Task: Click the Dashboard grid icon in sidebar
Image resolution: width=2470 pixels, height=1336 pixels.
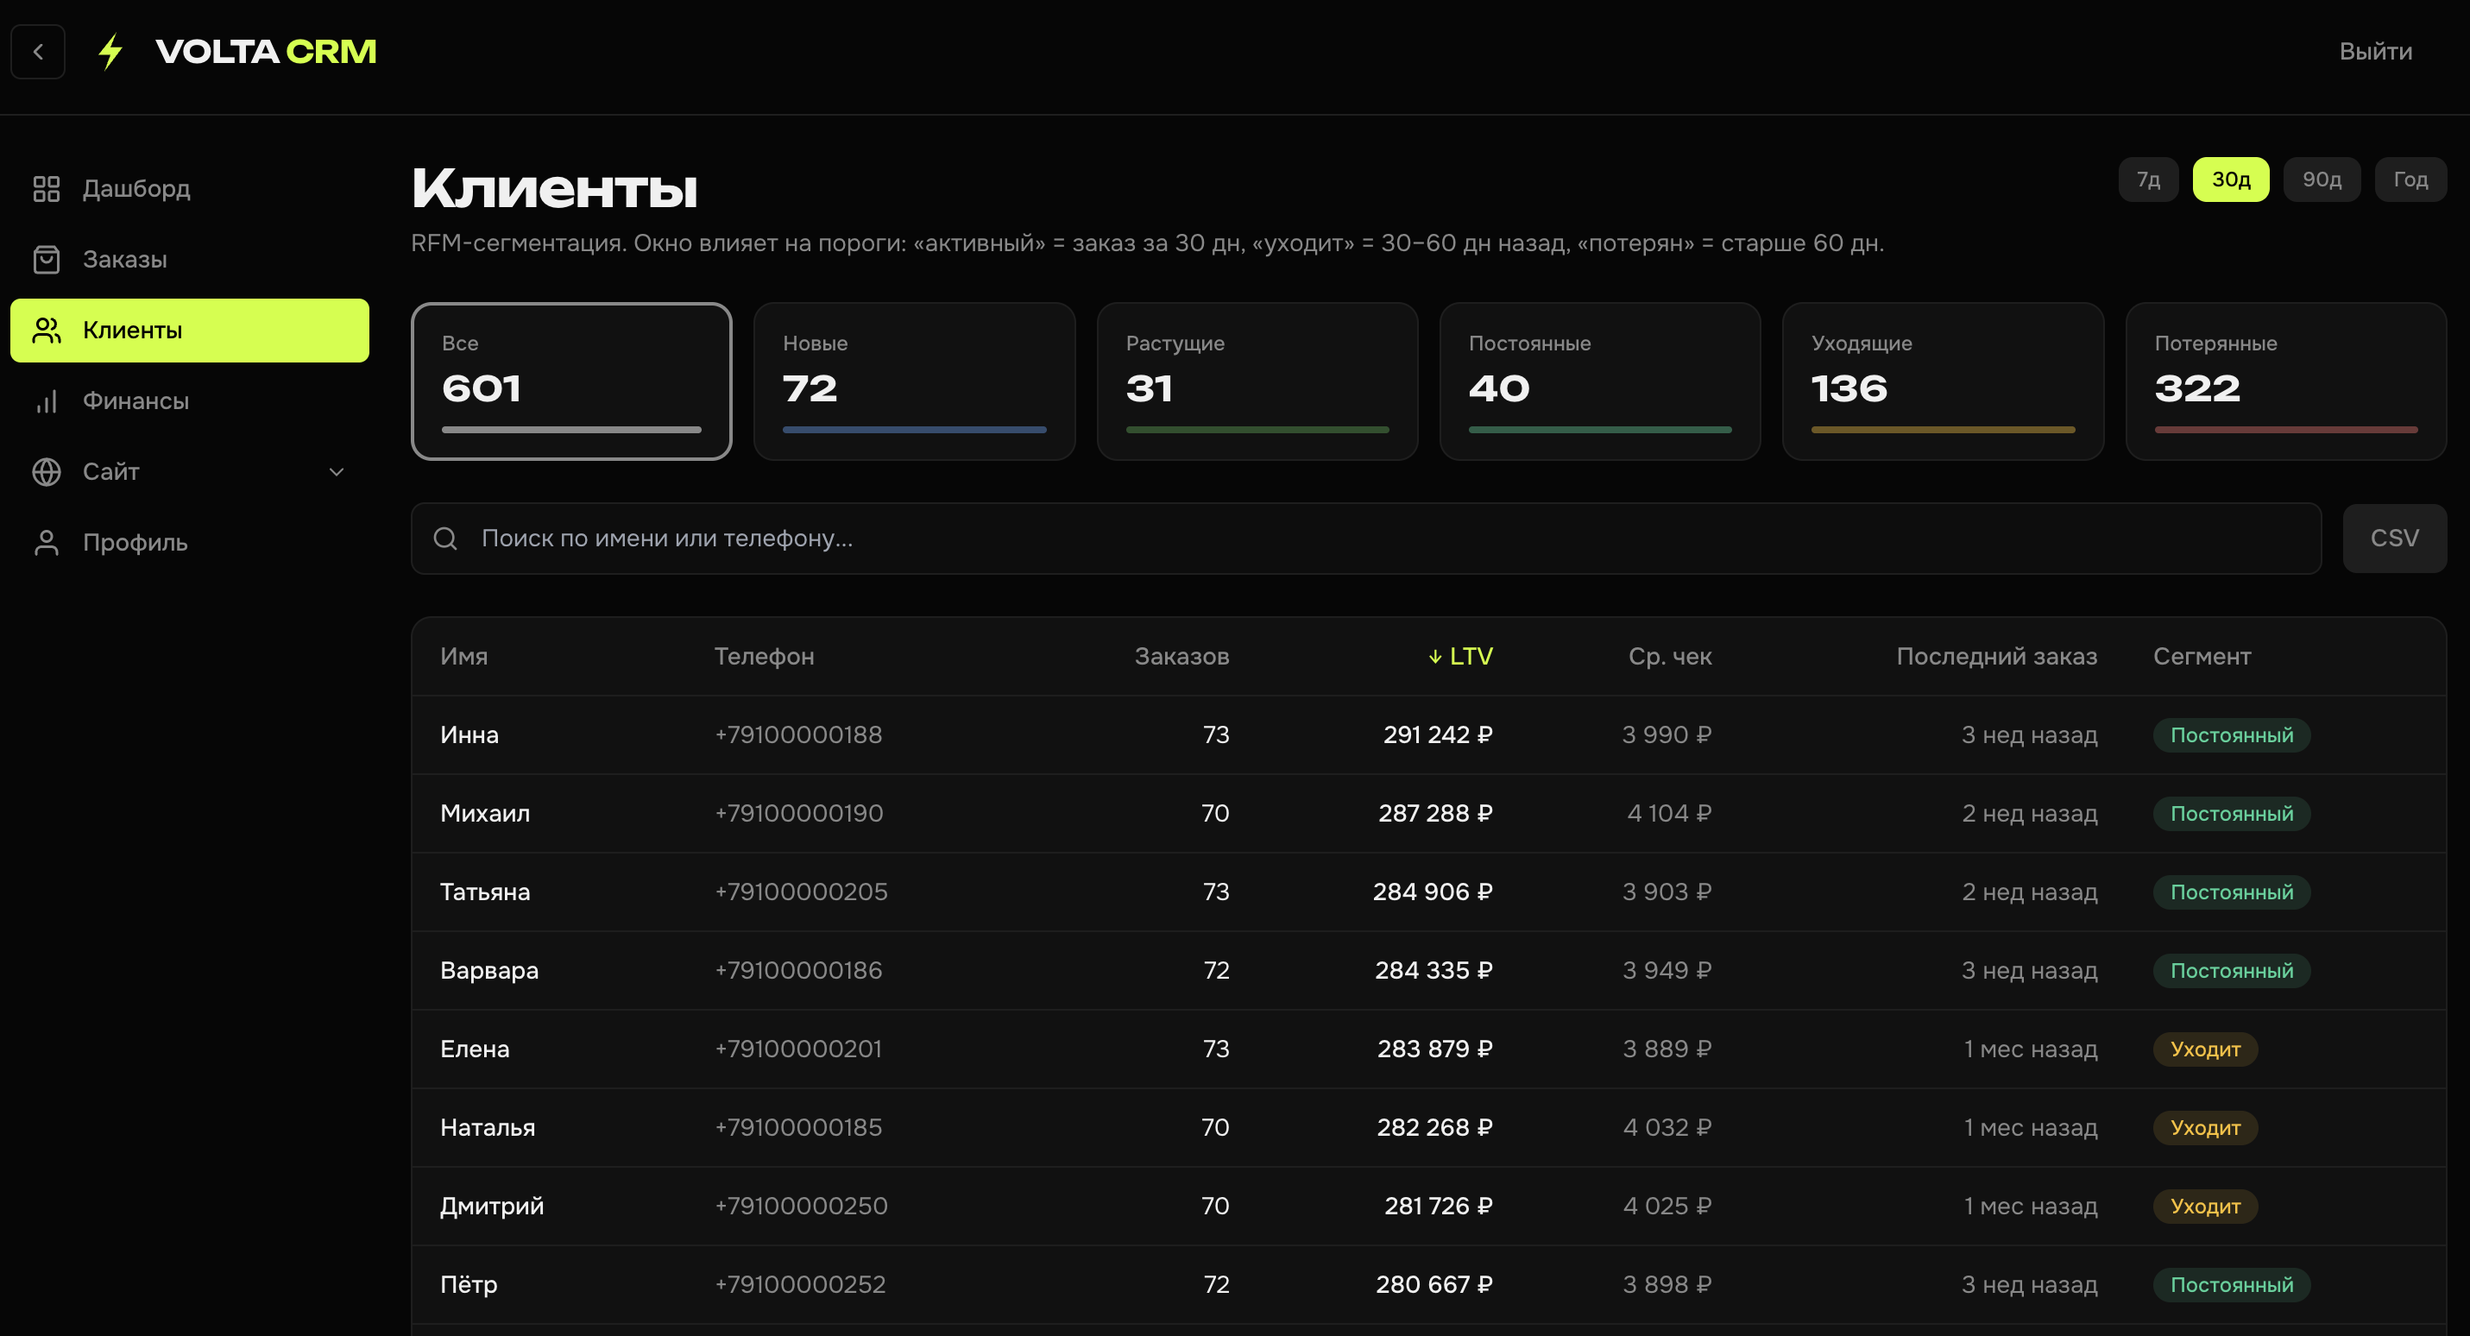Action: 46,189
